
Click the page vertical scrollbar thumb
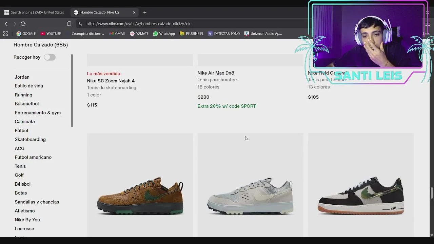432,193
